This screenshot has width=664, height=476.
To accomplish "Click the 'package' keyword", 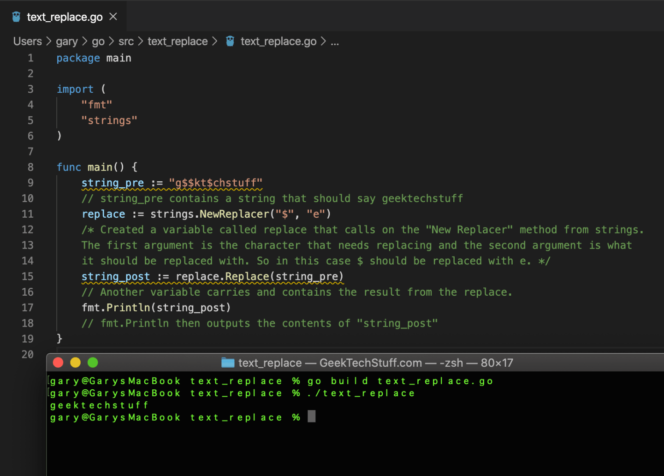I will 78,58.
